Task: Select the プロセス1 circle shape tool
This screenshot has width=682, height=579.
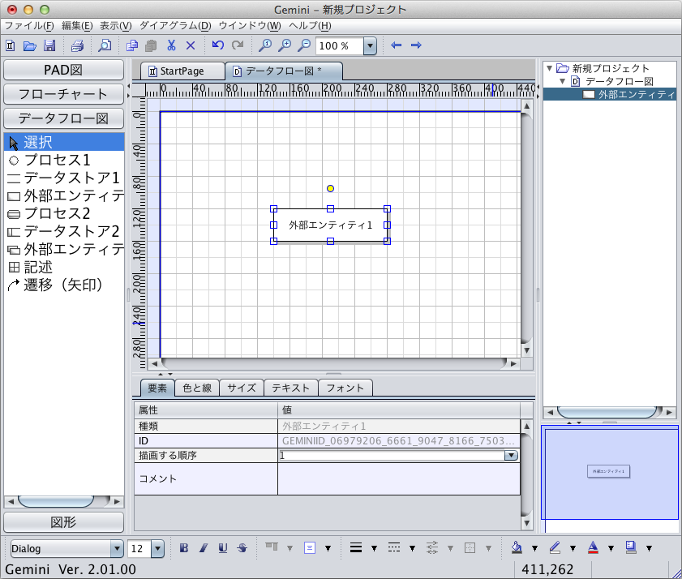Action: (x=64, y=160)
